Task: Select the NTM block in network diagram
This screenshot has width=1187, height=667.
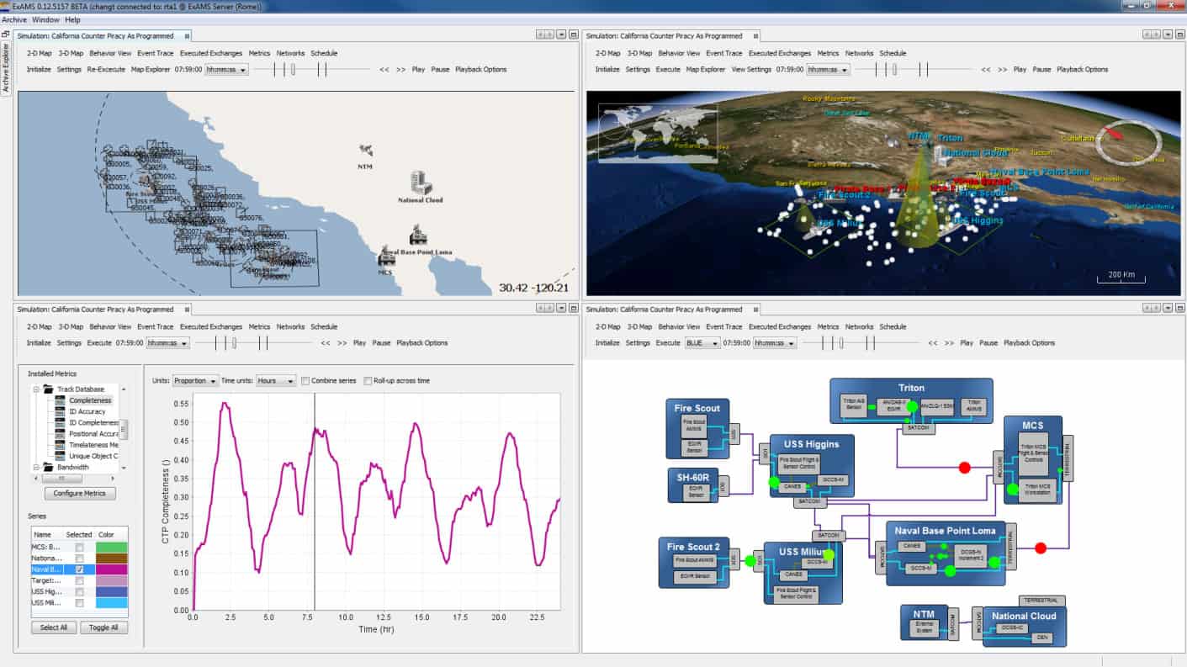Action: click(924, 622)
